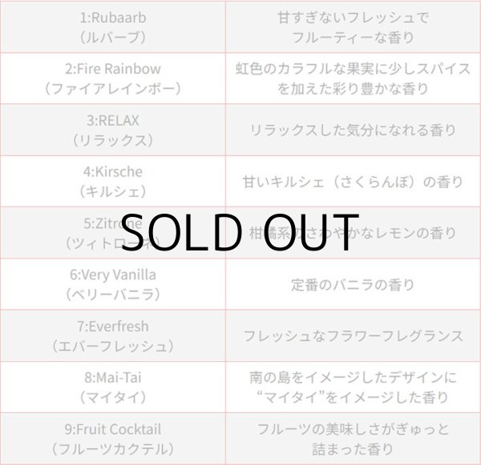Select the 8:Mai-Tai scent cell
Screen dimensions: 481x465
pyautogui.click(x=113, y=387)
